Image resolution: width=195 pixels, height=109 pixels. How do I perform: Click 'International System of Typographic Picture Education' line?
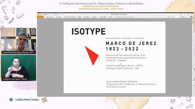[125, 38]
